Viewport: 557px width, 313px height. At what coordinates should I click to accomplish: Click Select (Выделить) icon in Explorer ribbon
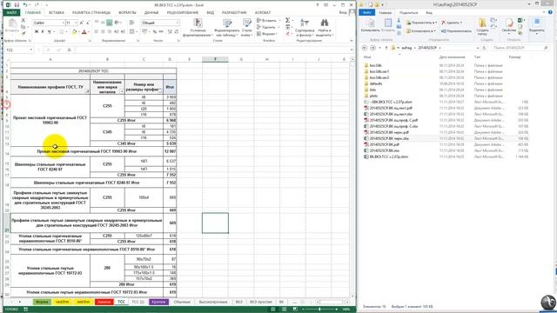(537, 25)
